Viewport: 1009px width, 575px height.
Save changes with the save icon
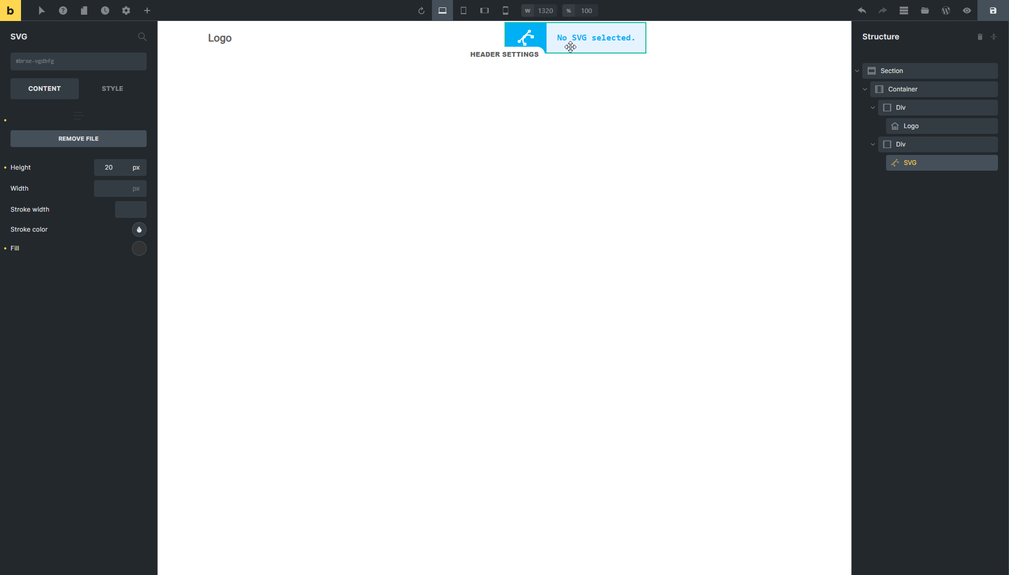[993, 11]
